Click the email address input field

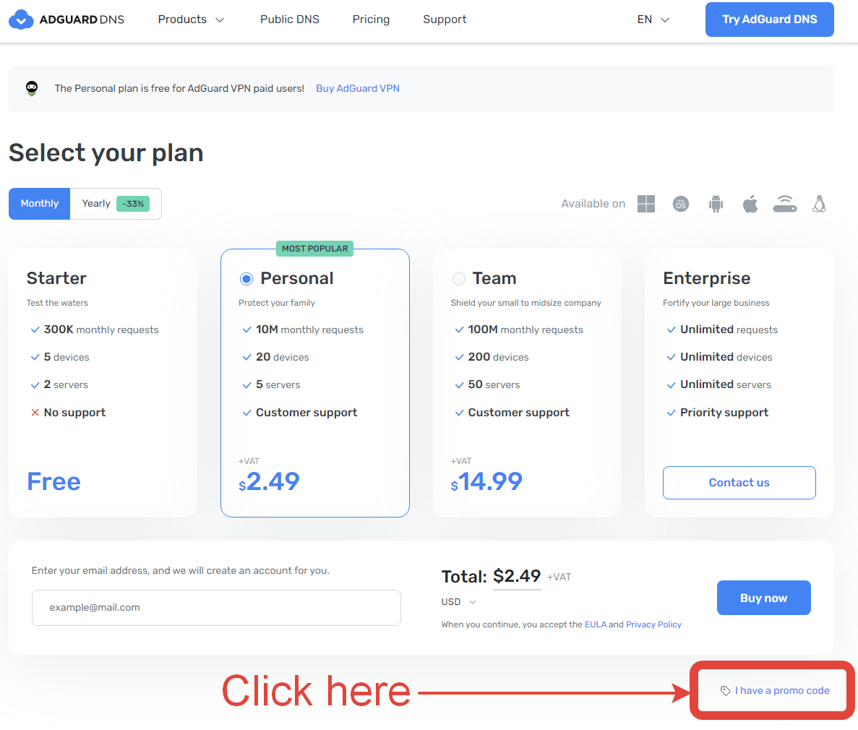pyautogui.click(x=216, y=607)
